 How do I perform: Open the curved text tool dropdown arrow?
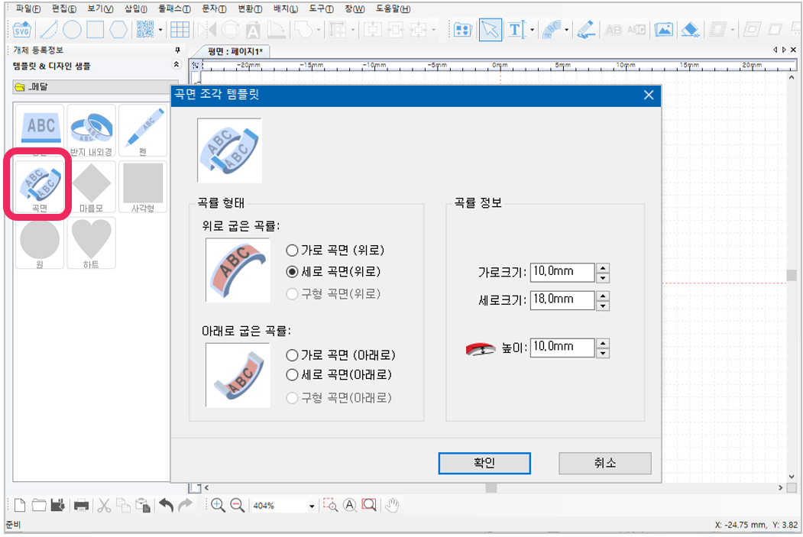tap(566, 30)
